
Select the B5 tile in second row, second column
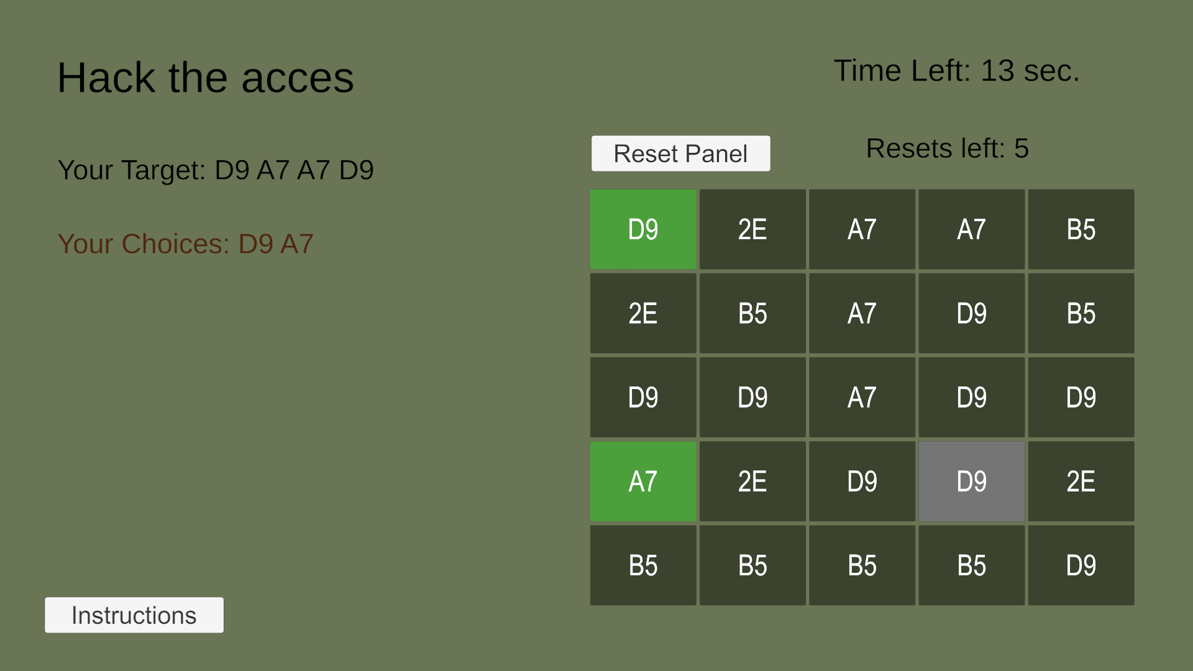pyautogui.click(x=752, y=313)
